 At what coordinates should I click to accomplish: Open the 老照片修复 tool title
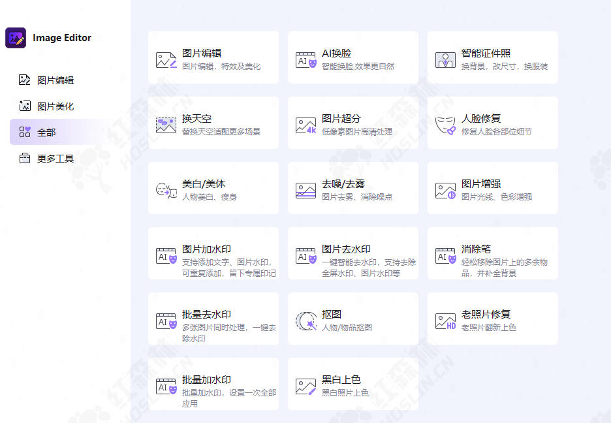tap(486, 315)
